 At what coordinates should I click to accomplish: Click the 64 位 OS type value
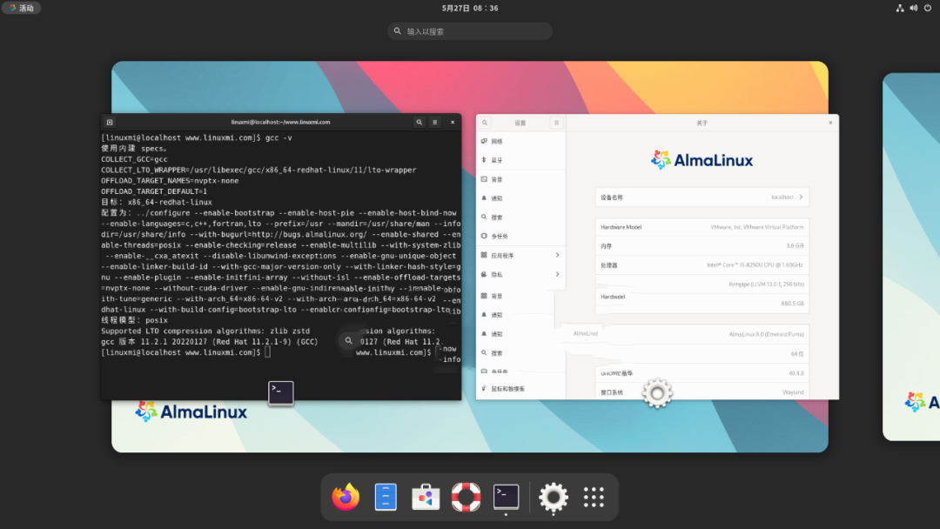(797, 354)
